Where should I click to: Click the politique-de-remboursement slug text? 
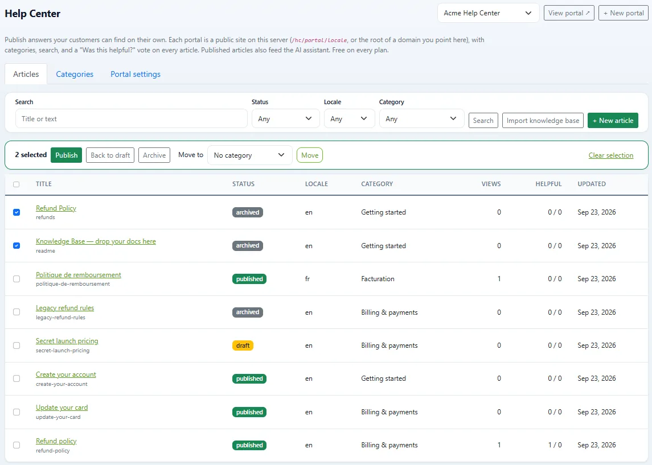73,284
